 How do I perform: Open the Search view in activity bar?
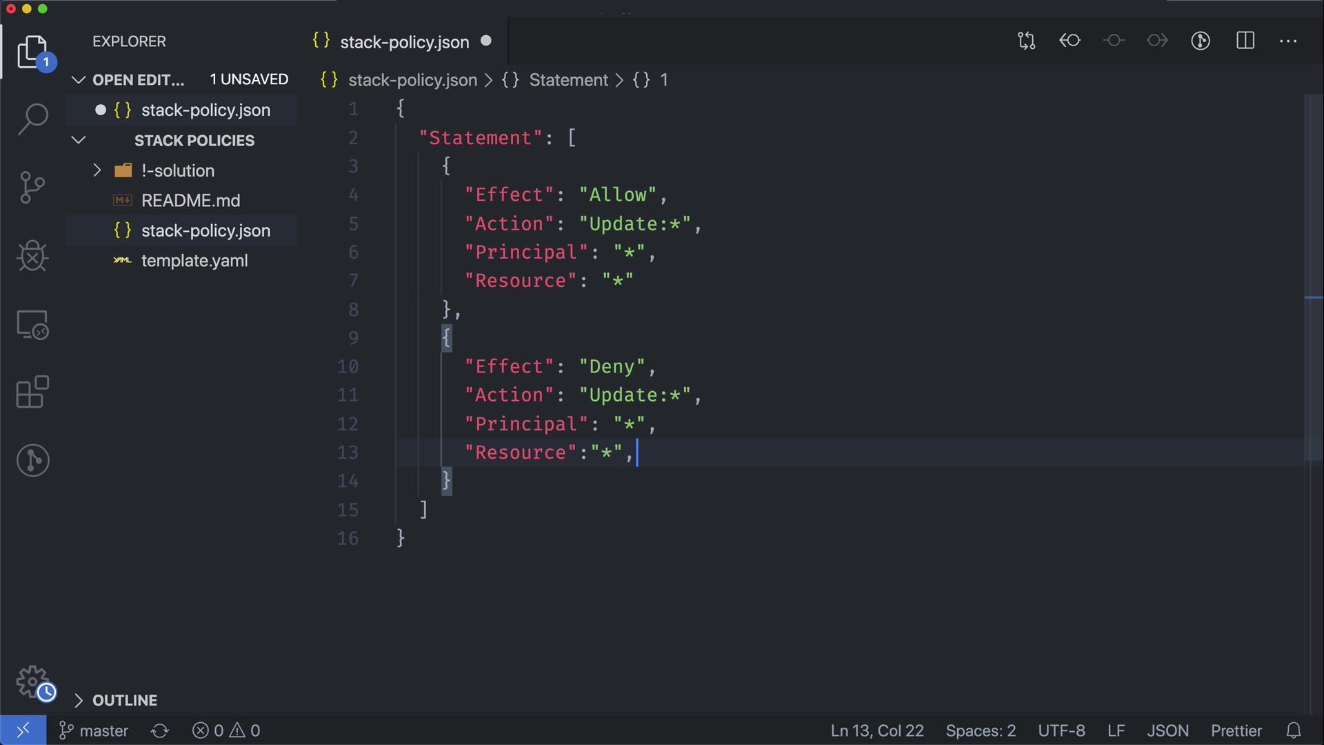[32, 119]
